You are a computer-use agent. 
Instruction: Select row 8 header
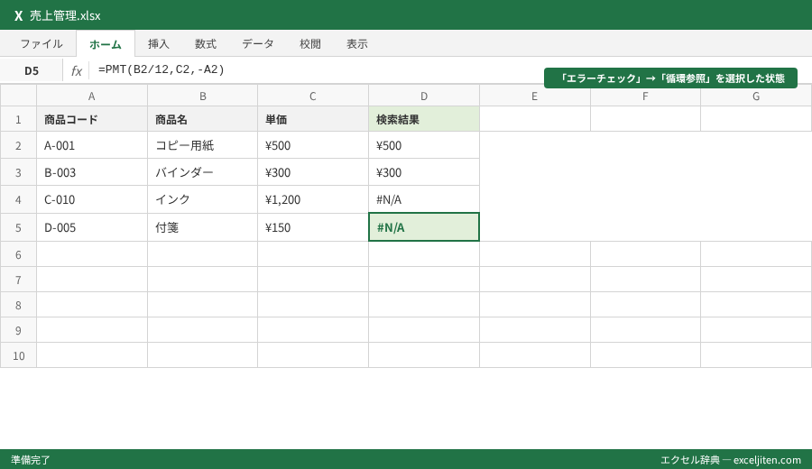point(18,305)
